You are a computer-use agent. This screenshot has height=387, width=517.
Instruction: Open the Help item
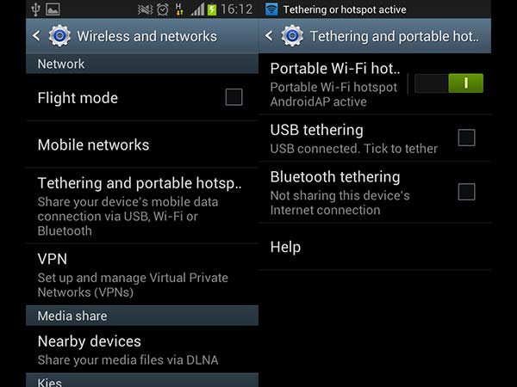coord(375,247)
